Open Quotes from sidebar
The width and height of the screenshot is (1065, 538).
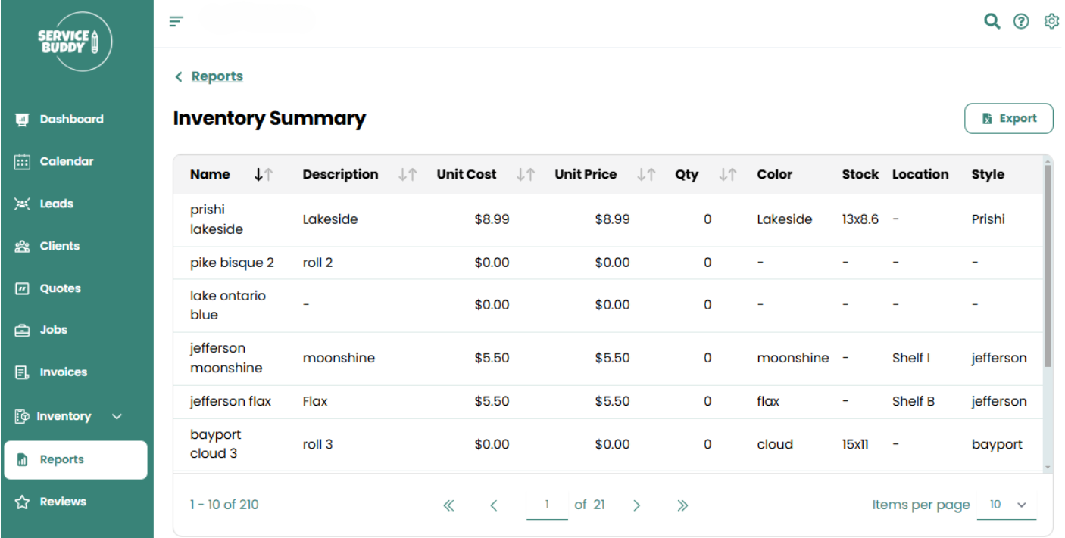[x=61, y=289]
